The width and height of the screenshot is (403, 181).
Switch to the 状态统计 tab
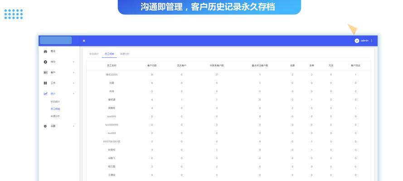click(x=94, y=54)
